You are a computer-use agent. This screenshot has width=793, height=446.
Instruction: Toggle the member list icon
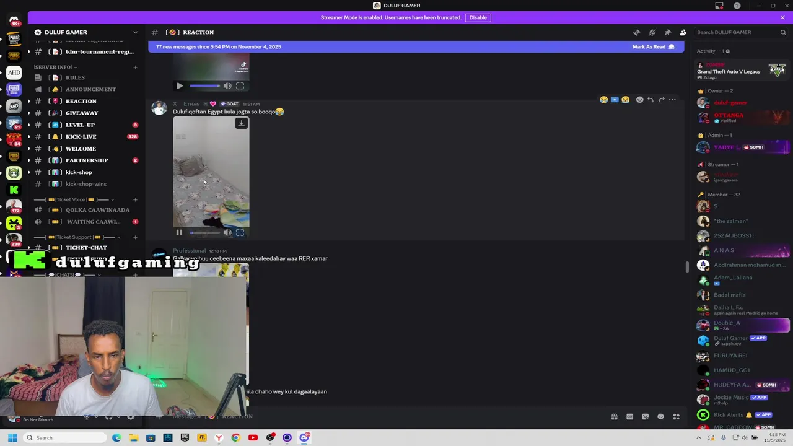tap(683, 32)
